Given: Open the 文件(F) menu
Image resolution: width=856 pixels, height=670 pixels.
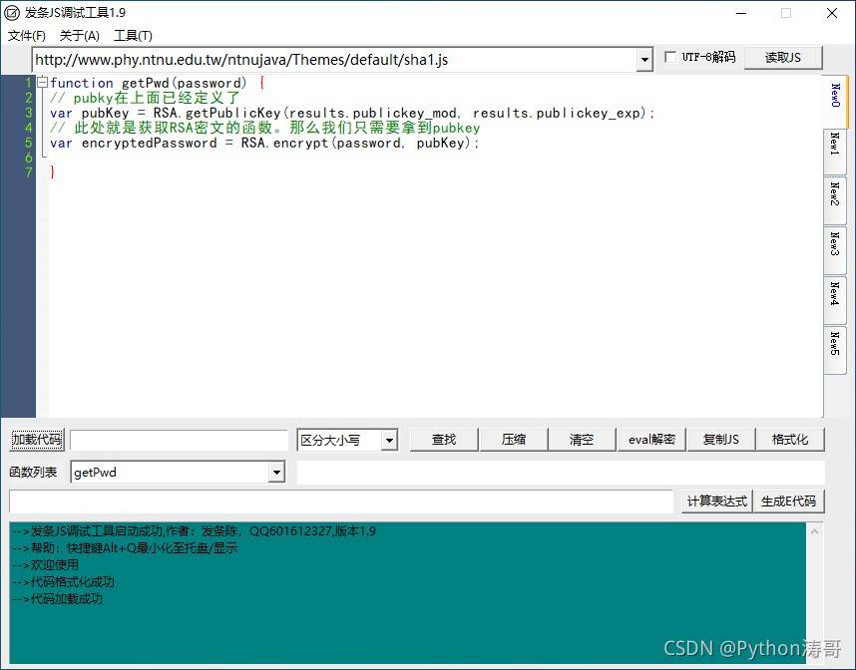Looking at the screenshot, I should (26, 36).
